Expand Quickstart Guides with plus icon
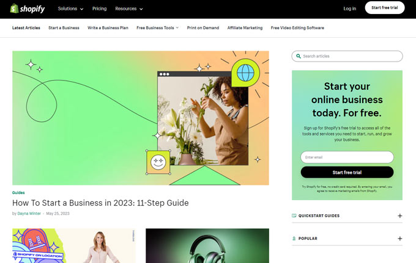Image resolution: width=416 pixels, height=263 pixels. tap(400, 215)
